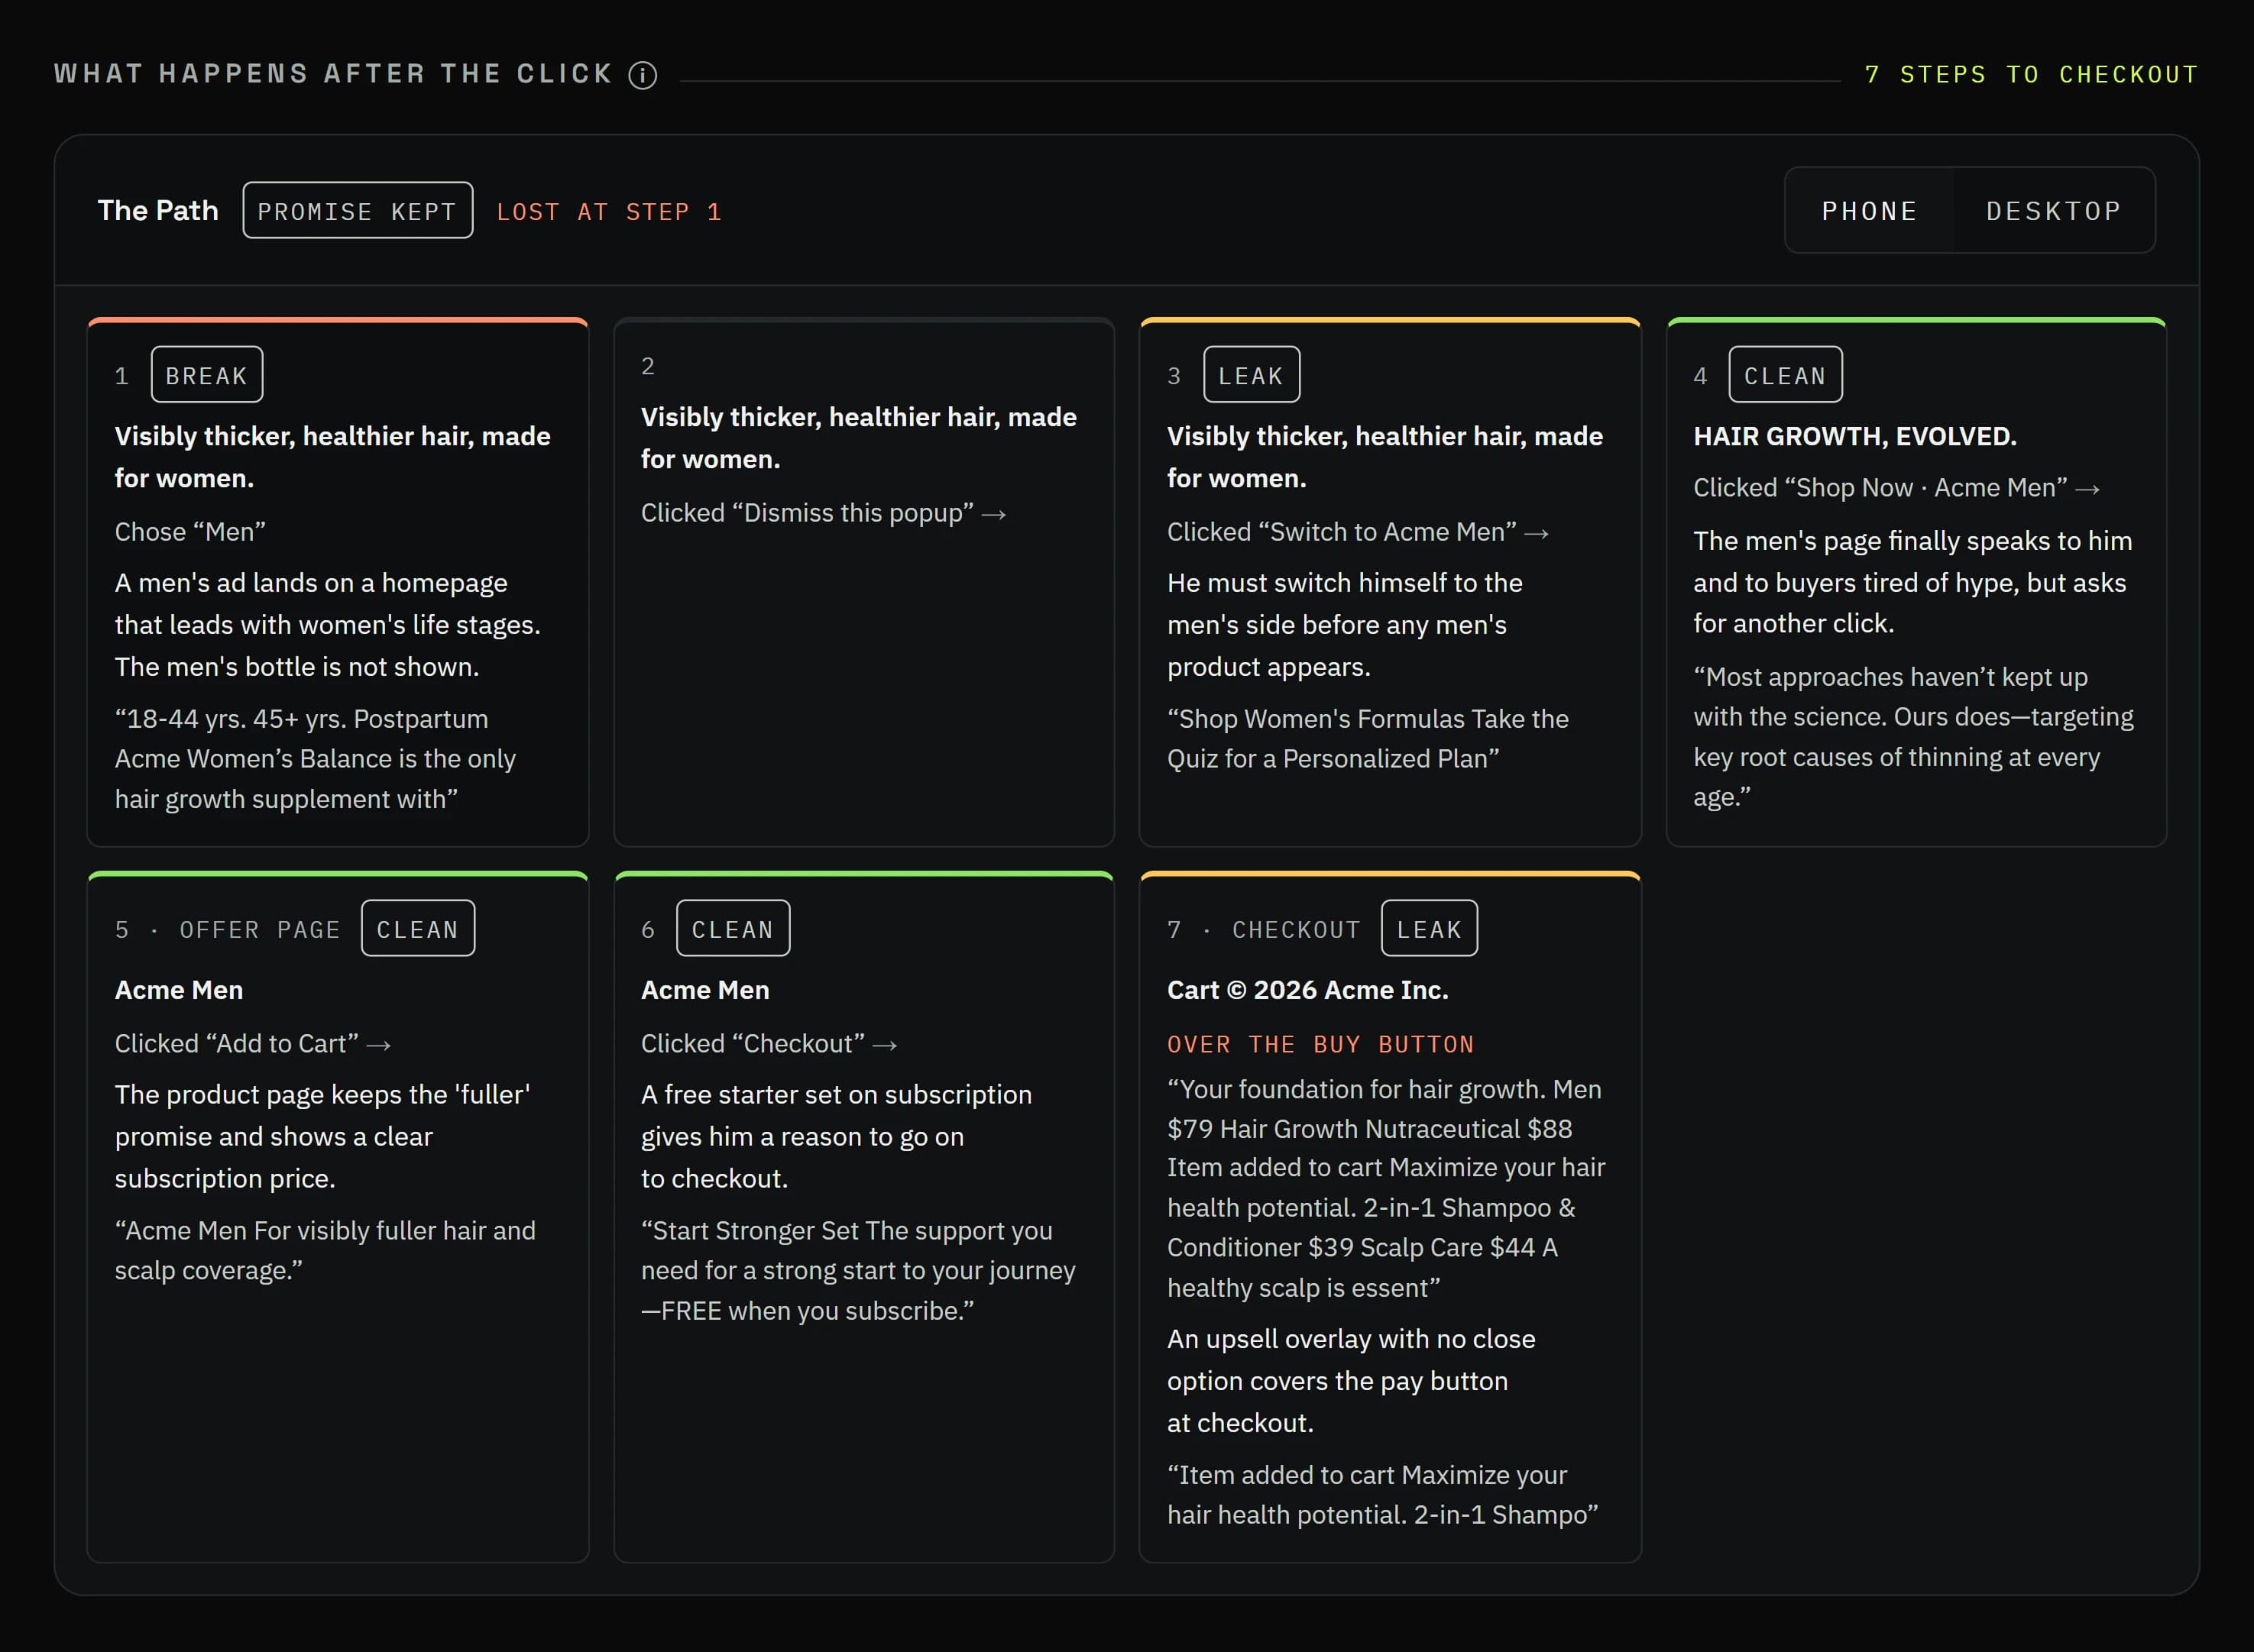Screen dimensions: 2254x1652
Task: Click 'Chose Men' text in step 1
Action: click(190, 532)
